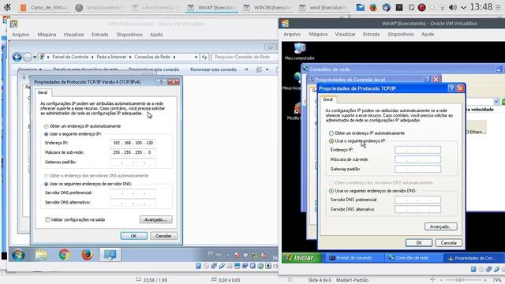This screenshot has width=505, height=284.
Task: Open the top panel hamburger menu
Action: (498, 7)
